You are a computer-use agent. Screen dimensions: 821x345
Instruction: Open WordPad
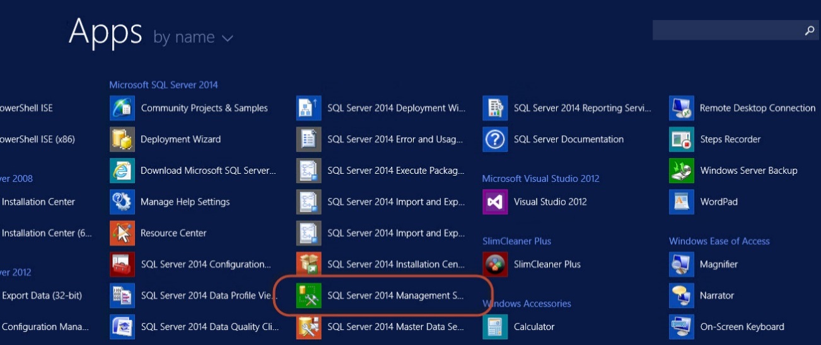[704, 202]
